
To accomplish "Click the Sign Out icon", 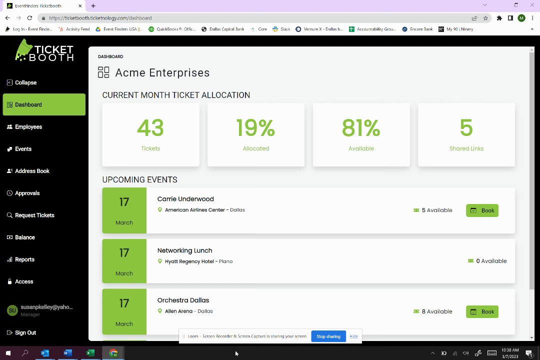I will [9, 333].
